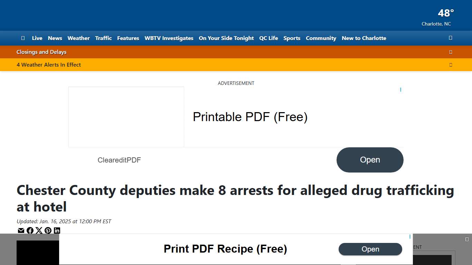Expand the 4 Weather Alerts bar

tap(451, 65)
